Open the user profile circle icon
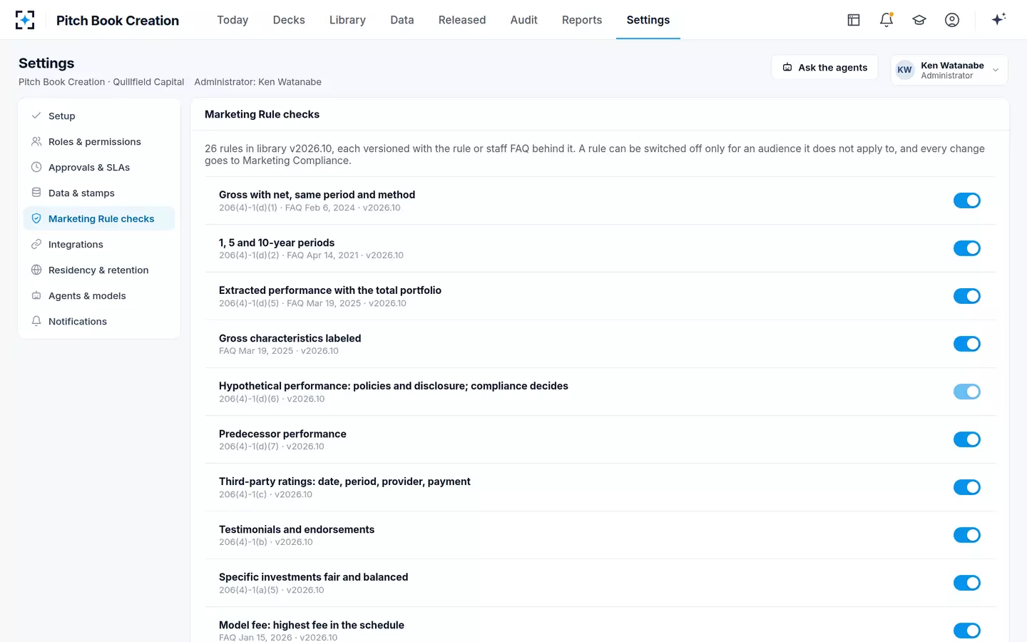Image resolution: width=1027 pixels, height=642 pixels. [x=952, y=20]
